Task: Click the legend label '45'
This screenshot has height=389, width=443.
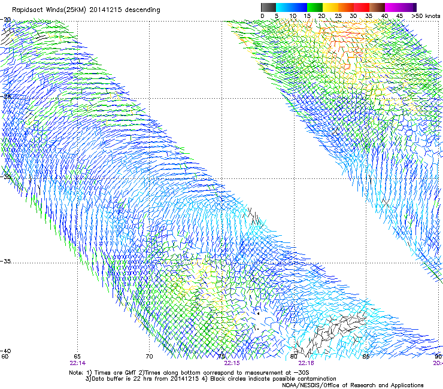Action: 399,16
